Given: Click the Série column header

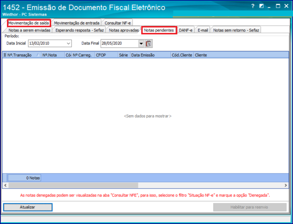Looking at the screenshot, I should pyautogui.click(x=124, y=55).
